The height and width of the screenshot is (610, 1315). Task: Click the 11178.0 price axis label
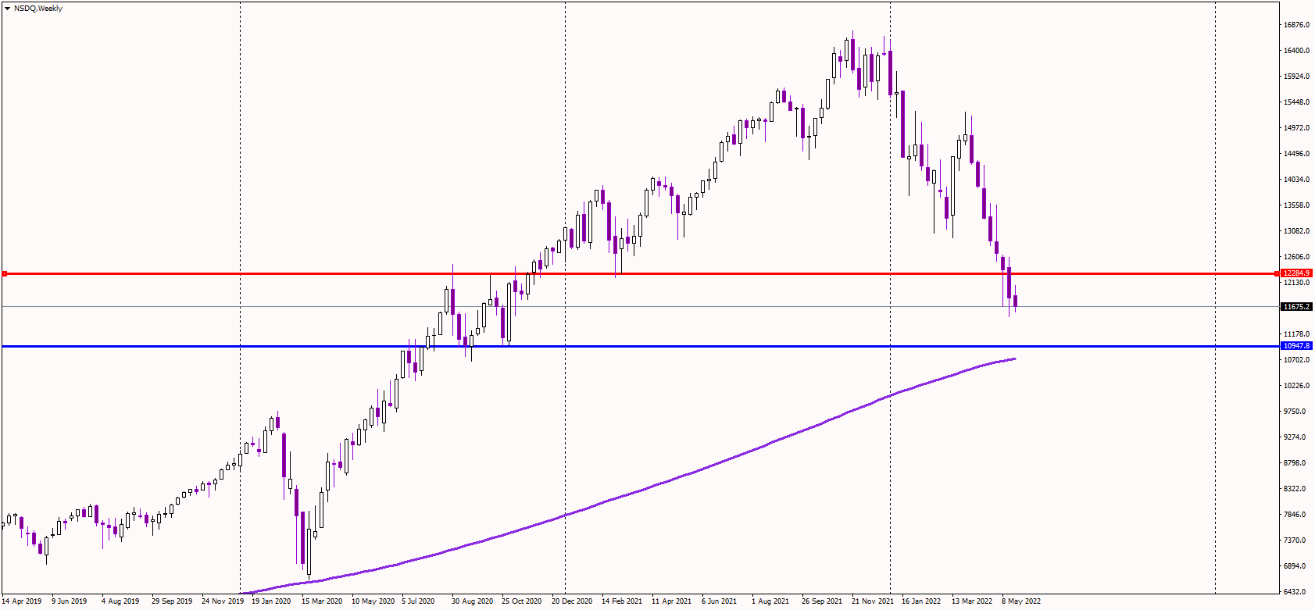point(1296,334)
